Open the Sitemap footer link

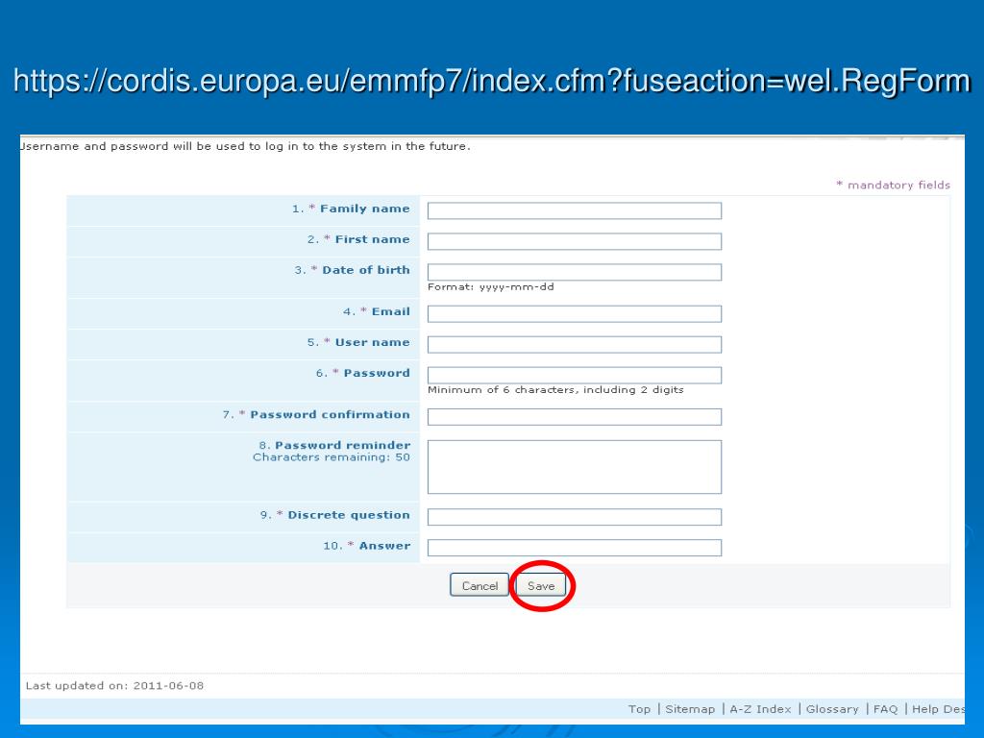tap(690, 709)
